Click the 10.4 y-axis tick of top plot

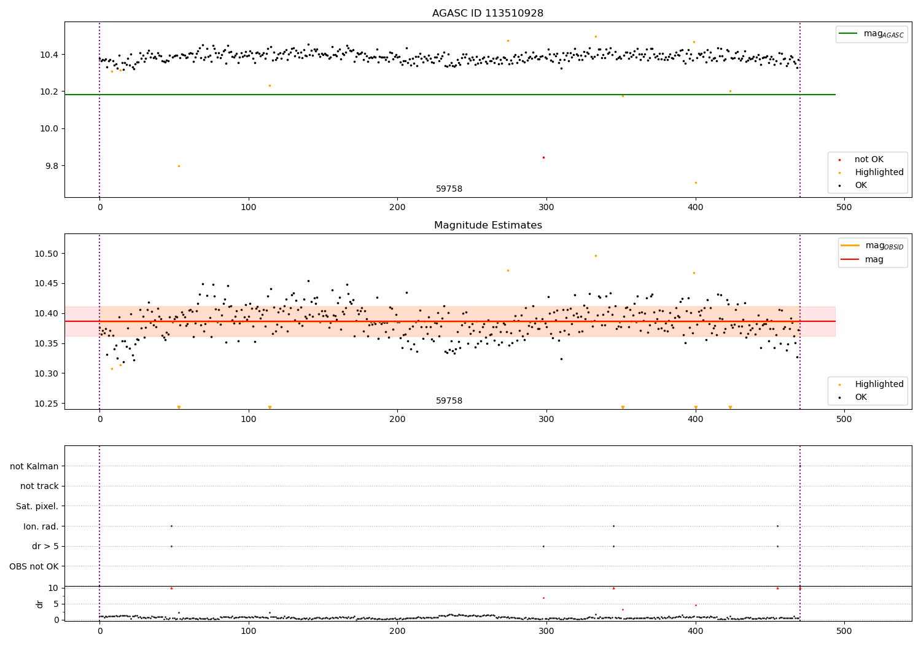[x=49, y=55]
